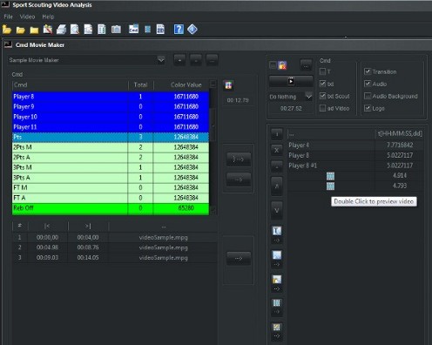Select the 'Player 8 #1' playlist entry
Image resolution: width=432 pixels, height=345 pixels.
coord(354,166)
